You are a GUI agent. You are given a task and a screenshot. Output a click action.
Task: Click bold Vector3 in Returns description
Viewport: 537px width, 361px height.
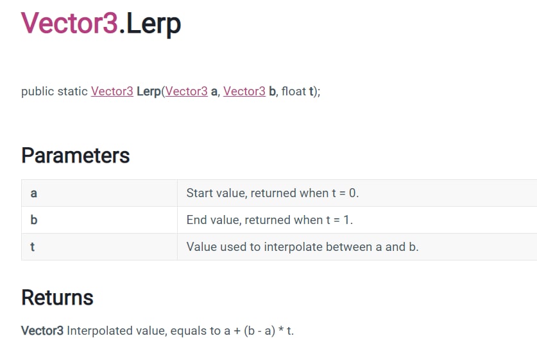pos(42,331)
